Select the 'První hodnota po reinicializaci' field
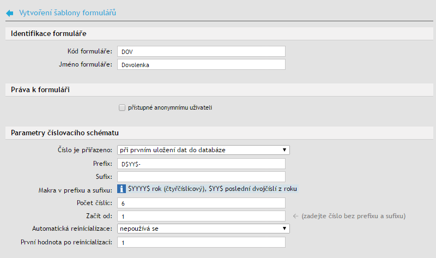Screen dimensions: 436x258 [201, 242]
